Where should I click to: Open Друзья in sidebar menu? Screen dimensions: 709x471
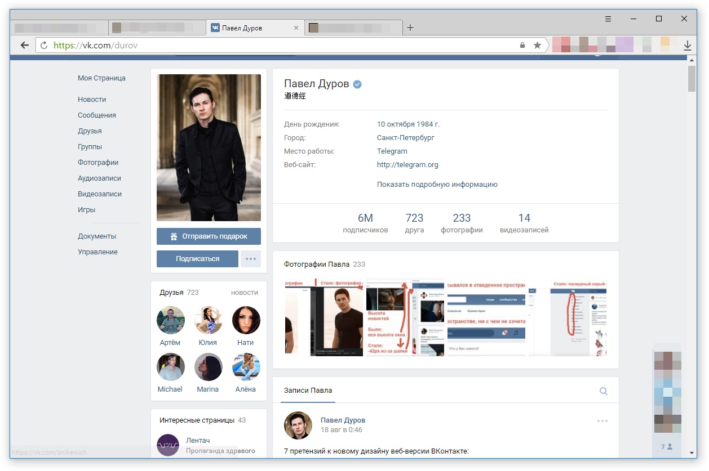click(x=90, y=131)
